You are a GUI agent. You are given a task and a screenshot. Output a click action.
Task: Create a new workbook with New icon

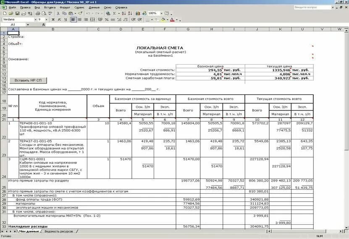[5, 13]
